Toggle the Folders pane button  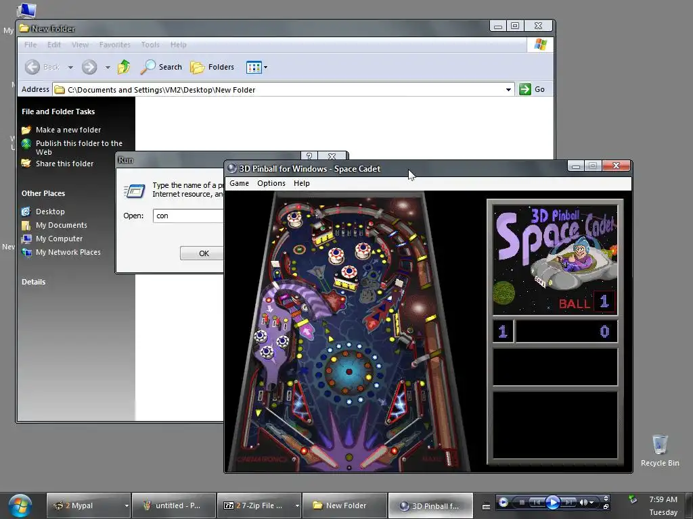click(x=212, y=67)
